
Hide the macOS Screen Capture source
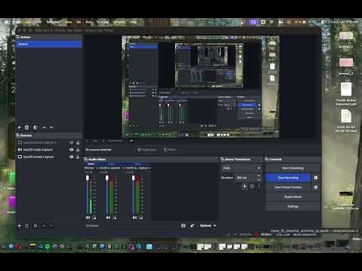click(x=72, y=157)
